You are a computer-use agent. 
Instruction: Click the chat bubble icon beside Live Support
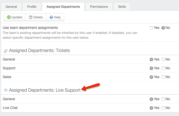6,90
